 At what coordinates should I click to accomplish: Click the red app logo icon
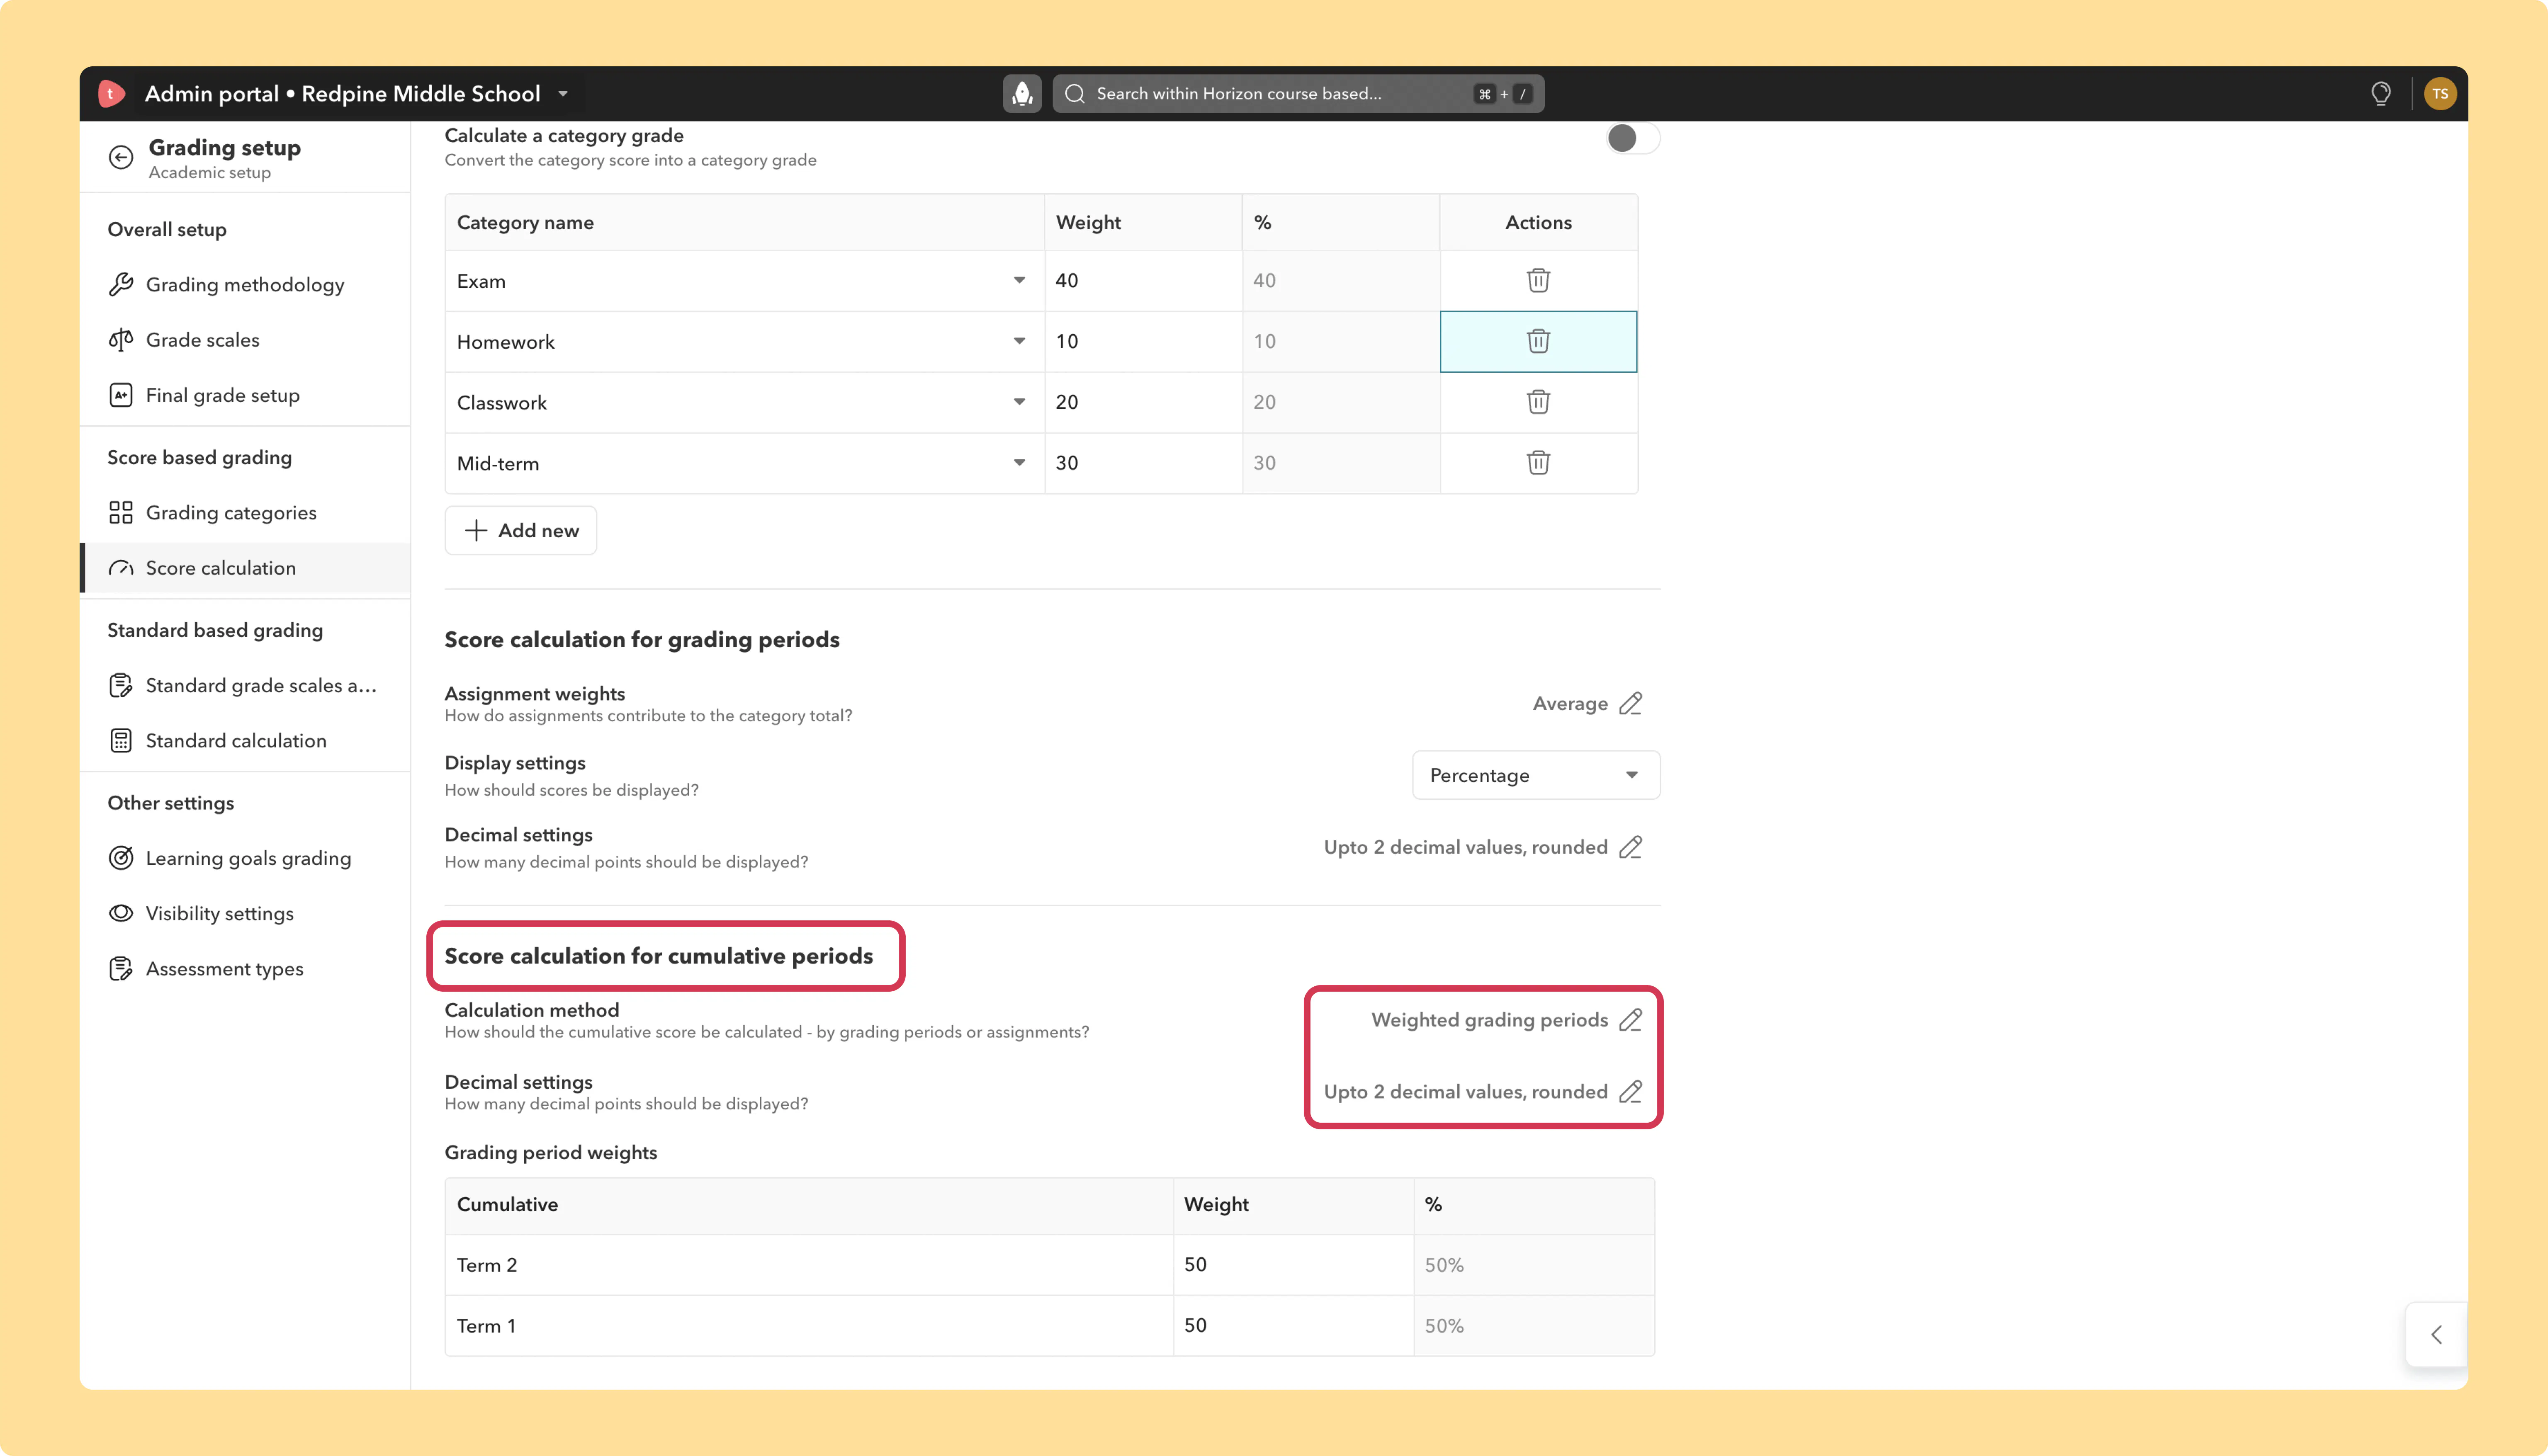[x=111, y=94]
